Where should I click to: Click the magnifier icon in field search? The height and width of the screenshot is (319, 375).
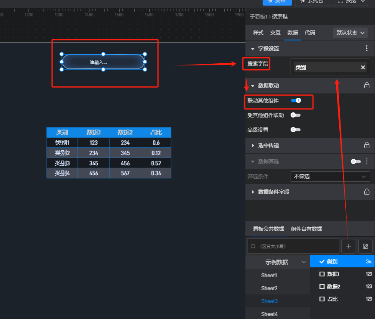click(253, 246)
